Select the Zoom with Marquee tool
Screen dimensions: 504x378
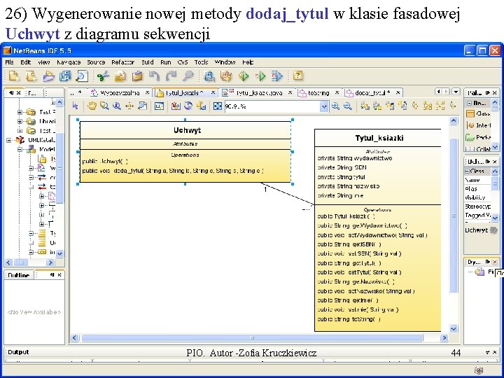click(104, 106)
